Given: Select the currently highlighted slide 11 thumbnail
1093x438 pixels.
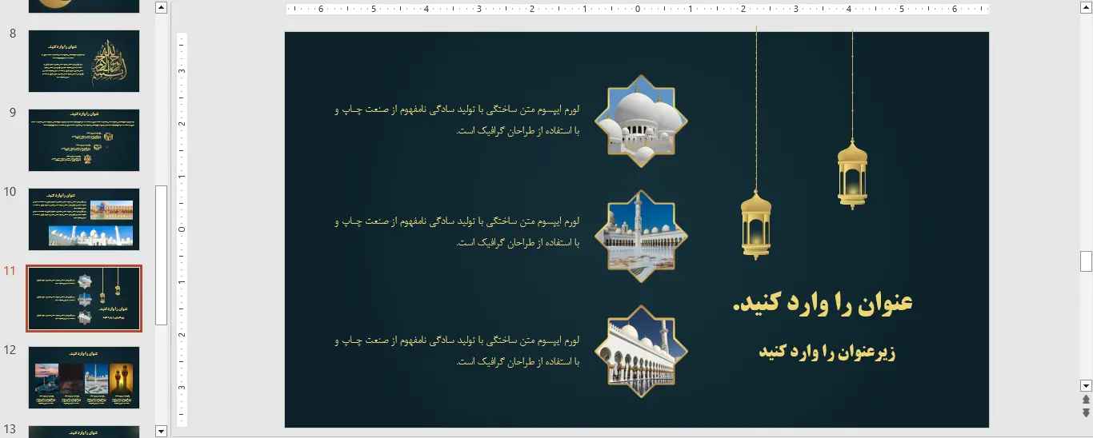Looking at the screenshot, I should [x=84, y=298].
